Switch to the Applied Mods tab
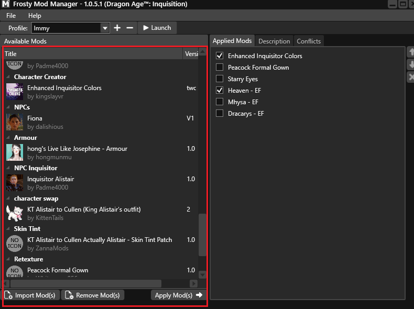Viewport: 414px width, 309px height. click(232, 41)
